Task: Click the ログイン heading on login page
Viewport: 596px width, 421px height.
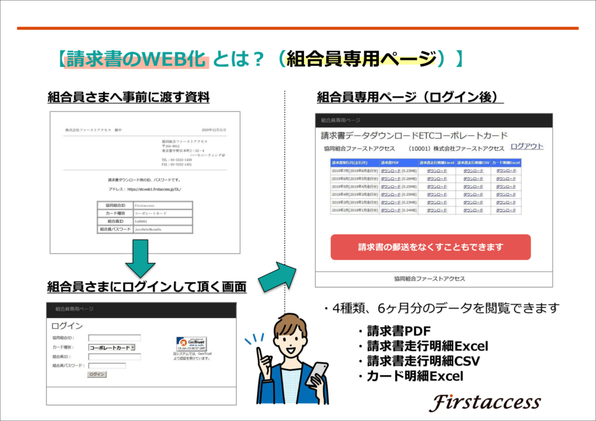Action: pos(67,326)
